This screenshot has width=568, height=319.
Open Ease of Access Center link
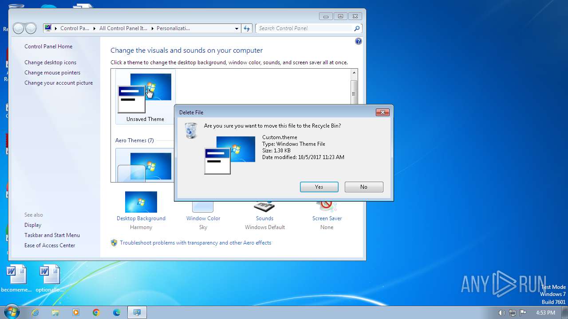50,245
